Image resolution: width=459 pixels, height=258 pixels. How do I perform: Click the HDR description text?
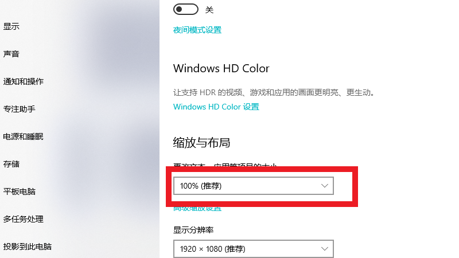click(x=274, y=92)
